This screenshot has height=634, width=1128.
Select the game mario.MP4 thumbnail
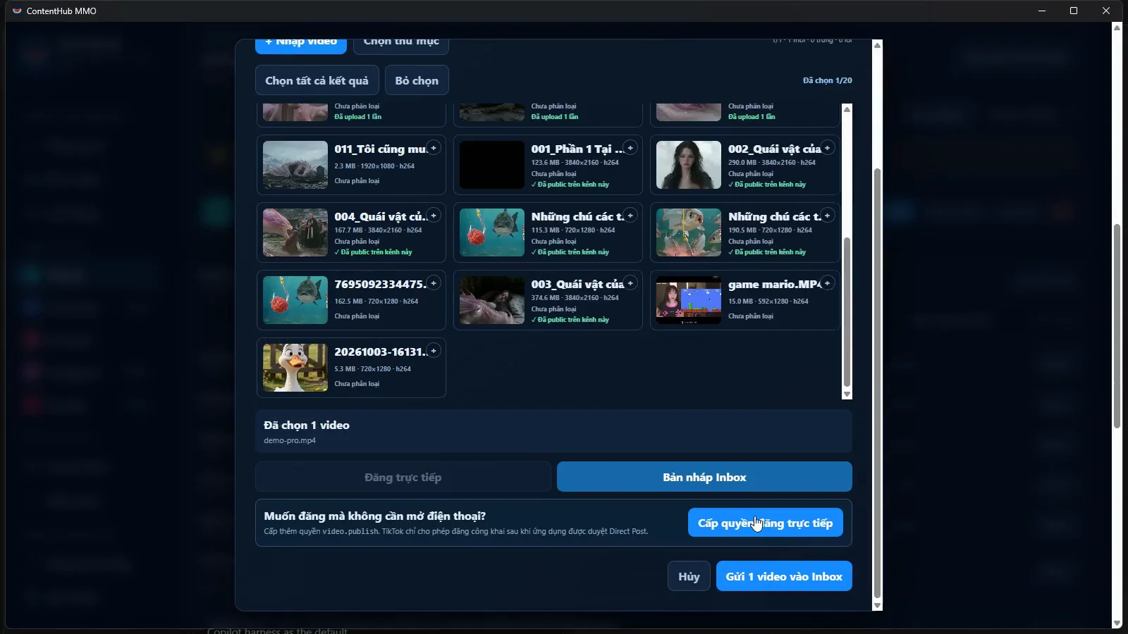coord(689,300)
